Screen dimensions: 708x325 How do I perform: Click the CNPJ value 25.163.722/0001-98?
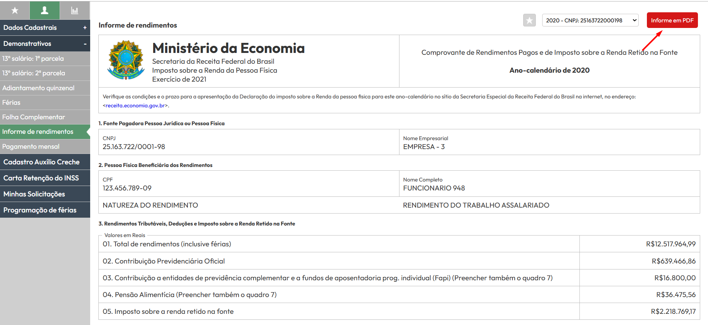[134, 147]
